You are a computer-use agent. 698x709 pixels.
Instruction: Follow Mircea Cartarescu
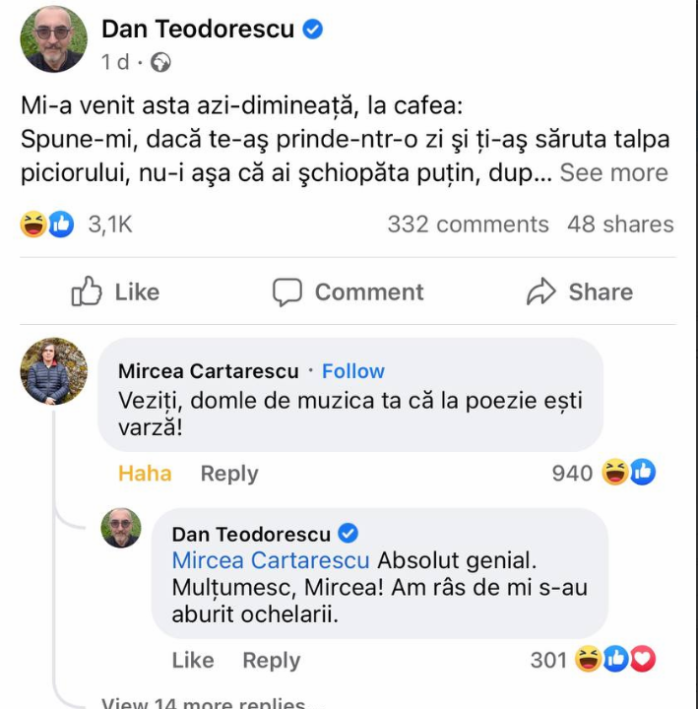[x=352, y=371]
